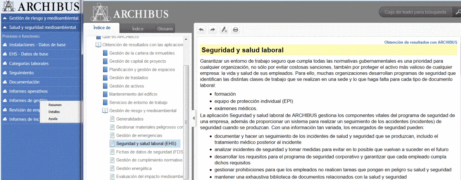The height and width of the screenshot is (180, 461).
Task: Click the 'Informes de gestión' process
Action: click(28, 100)
